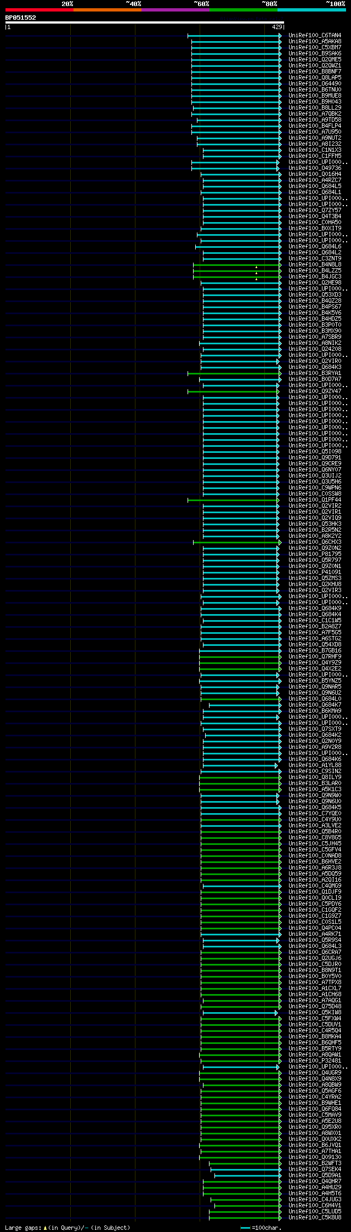Open hit UniRef100_B4N8L8
Image resolution: width=351 pixels, height=1232 pixels.
pos(315,265)
